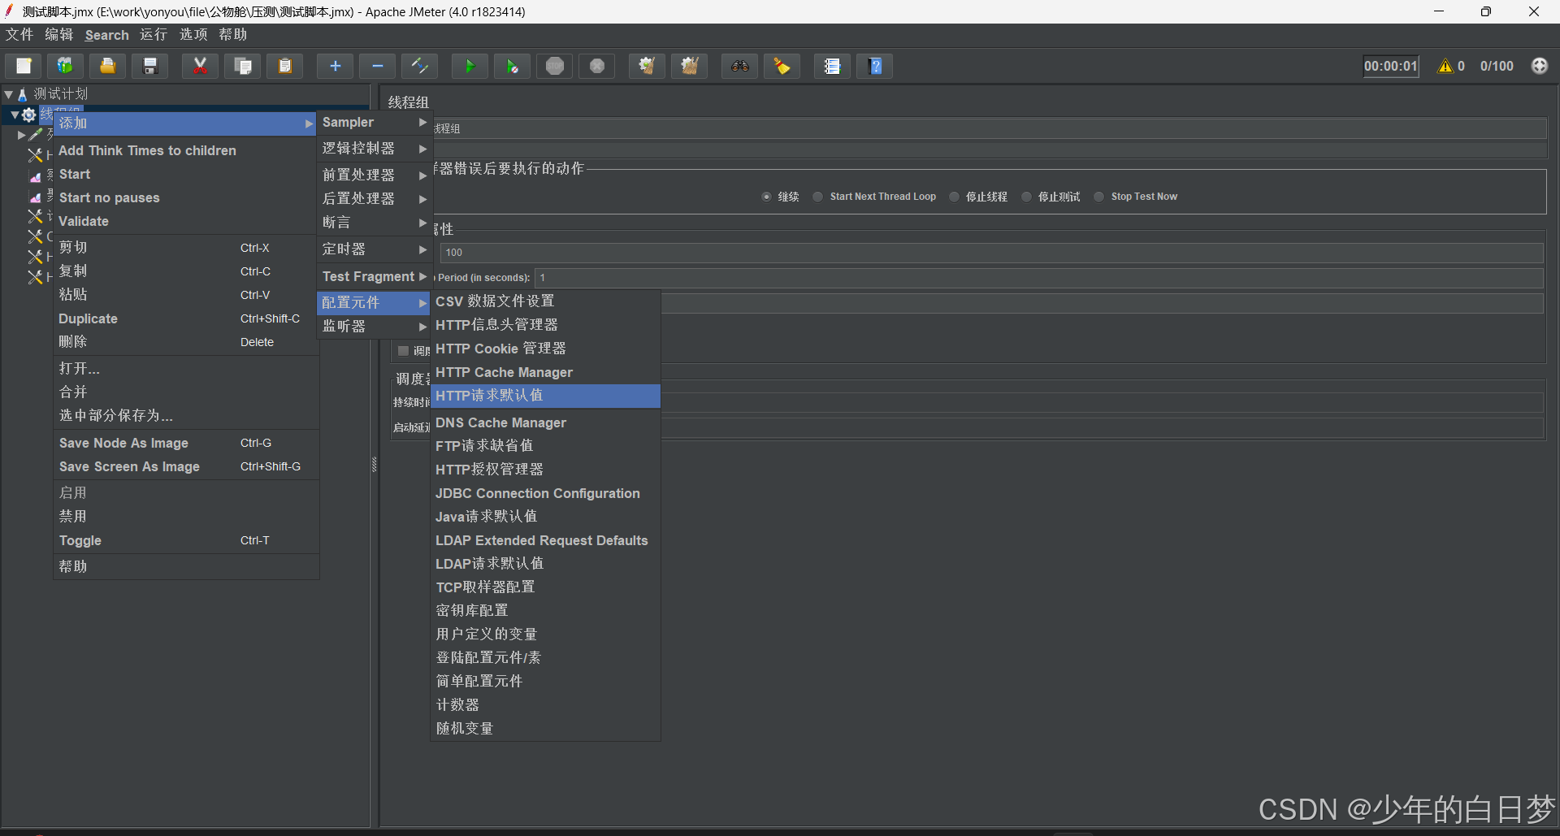Select Stop Test Now radio button
Screen dimensions: 1560x836
(1098, 197)
